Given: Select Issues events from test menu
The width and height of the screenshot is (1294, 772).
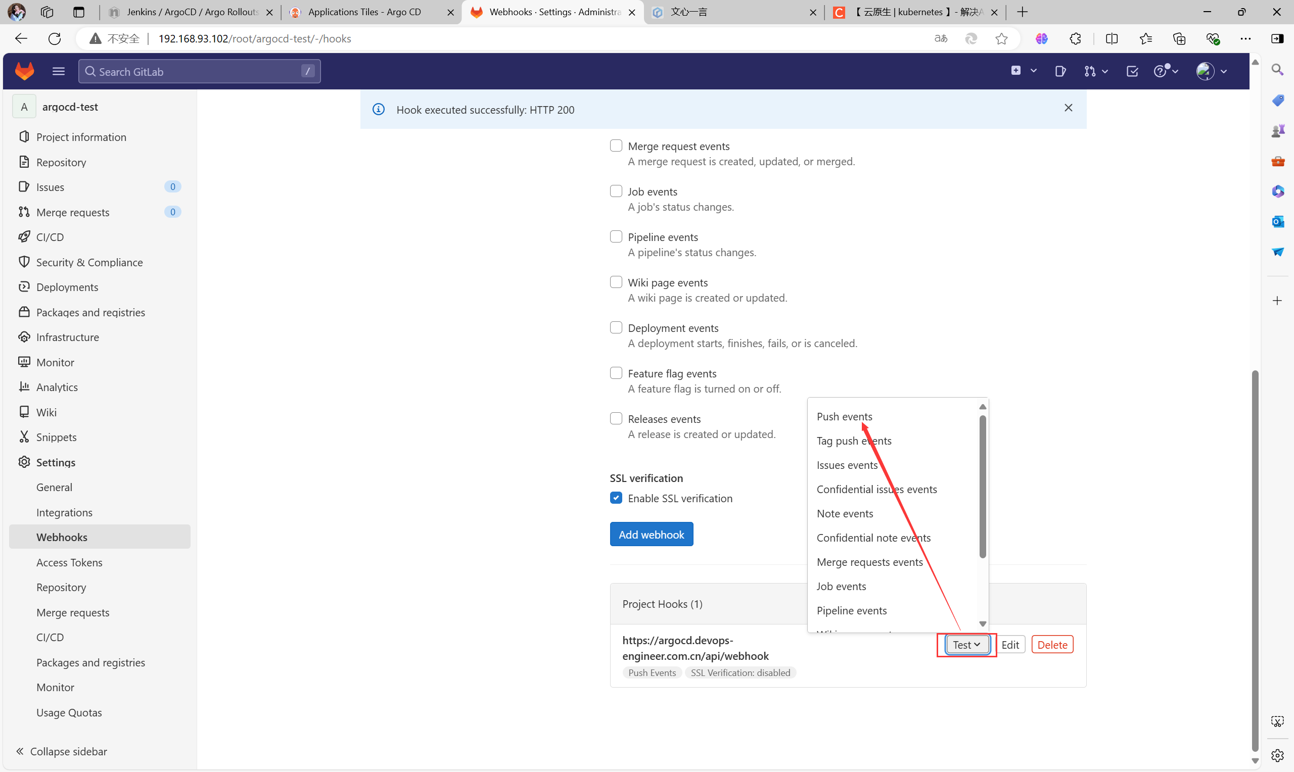Looking at the screenshot, I should coord(847,465).
